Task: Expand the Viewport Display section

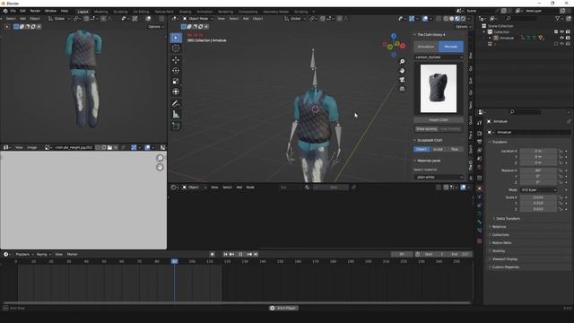Action: [x=504, y=259]
